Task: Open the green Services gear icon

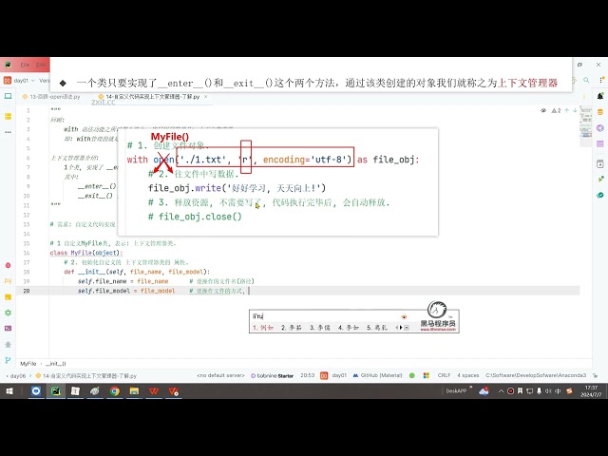Action: (8, 313)
